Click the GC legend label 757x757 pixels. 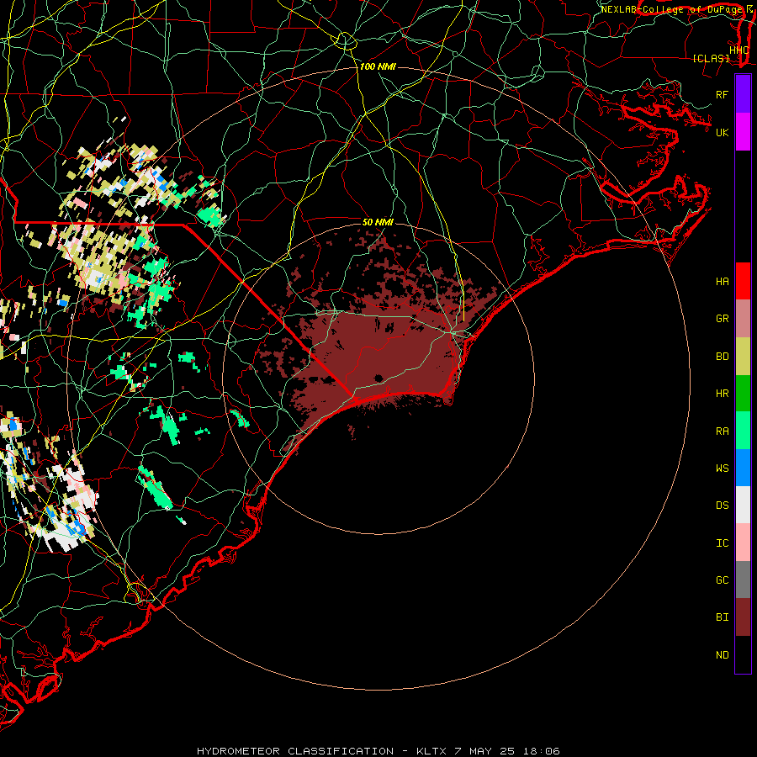click(722, 580)
